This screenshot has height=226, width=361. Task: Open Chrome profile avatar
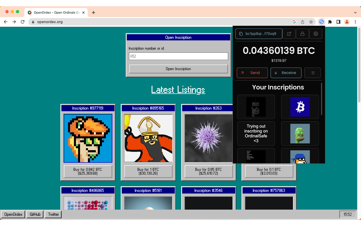point(347,22)
